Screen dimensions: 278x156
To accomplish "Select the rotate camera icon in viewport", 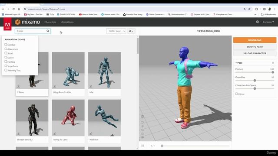I will (x=142, y=134).
